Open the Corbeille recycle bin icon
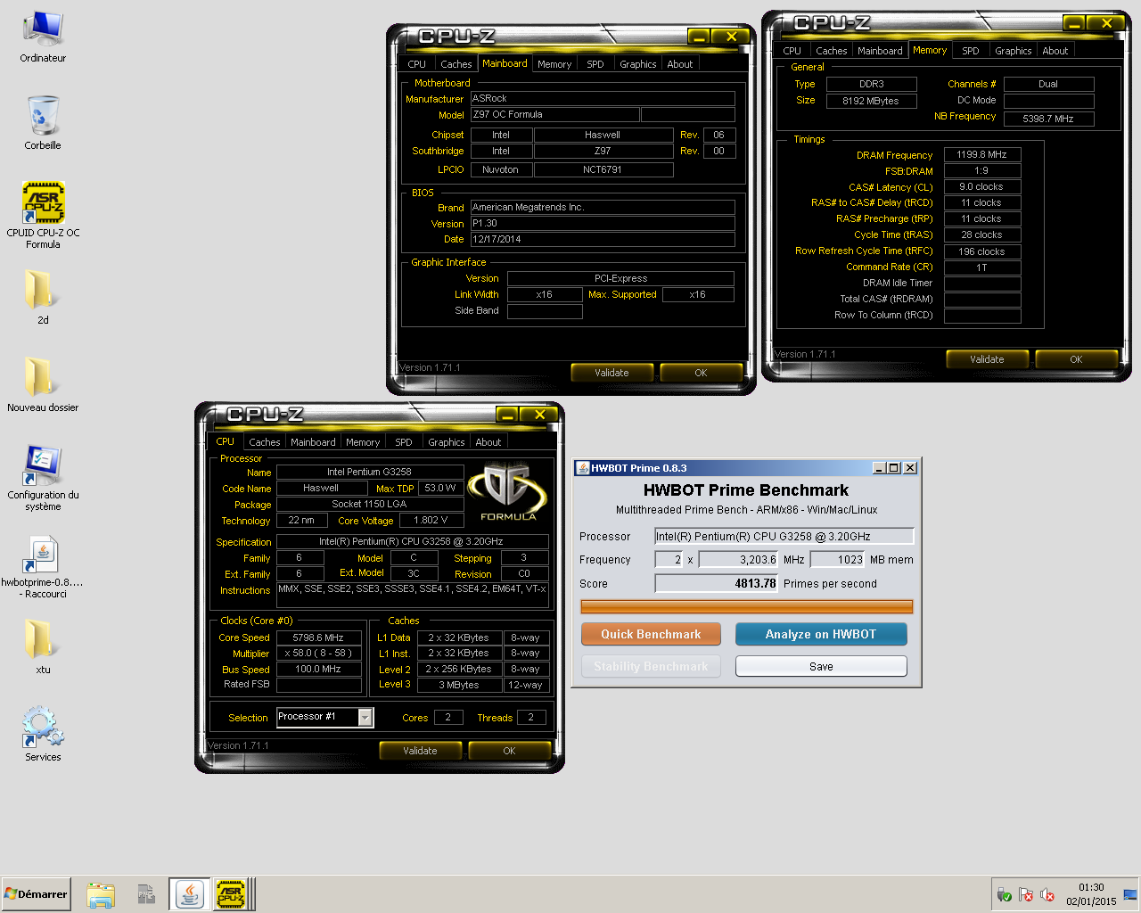1141x913 pixels. tap(43, 123)
